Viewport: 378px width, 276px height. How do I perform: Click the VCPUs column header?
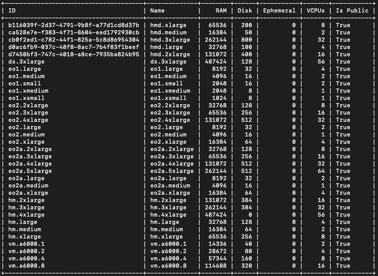[x=317, y=10]
